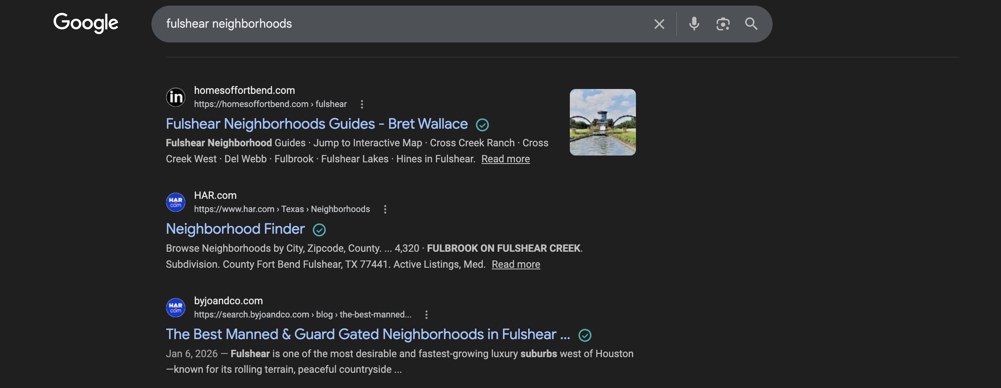Click verified checkmark beside Bret Wallace title
Viewport: 1001px width, 388px height.
coord(482,125)
